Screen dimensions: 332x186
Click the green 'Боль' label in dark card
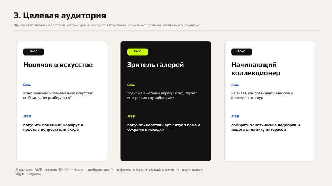pos(131,85)
